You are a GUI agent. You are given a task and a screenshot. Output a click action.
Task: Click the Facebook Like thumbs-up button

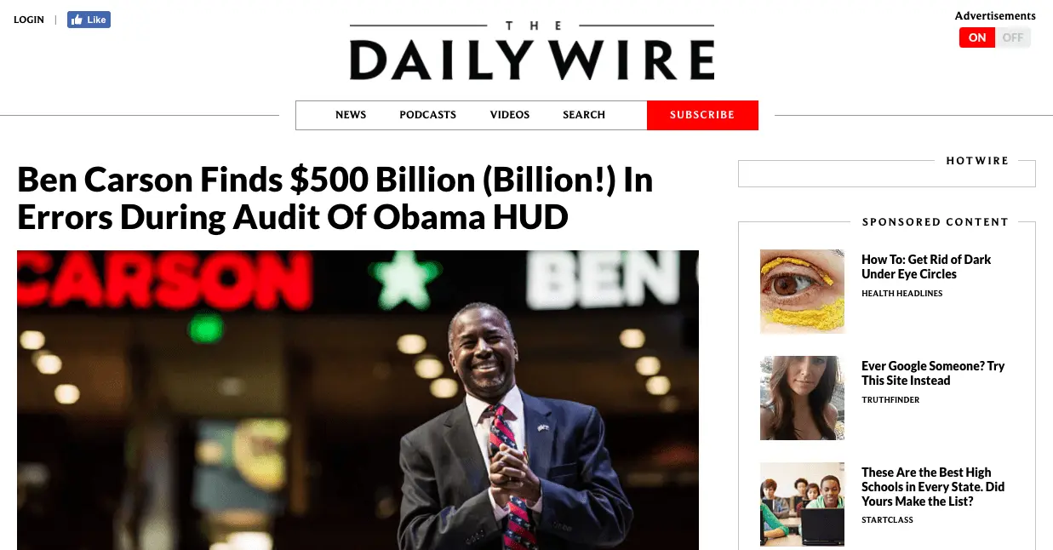(x=89, y=20)
